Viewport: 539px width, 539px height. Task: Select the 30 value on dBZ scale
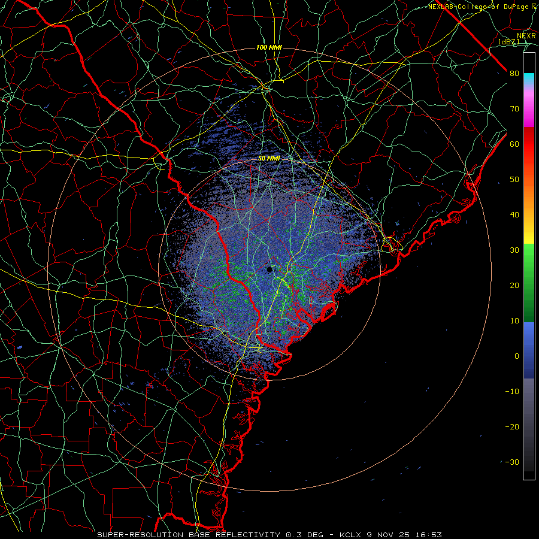tap(514, 250)
